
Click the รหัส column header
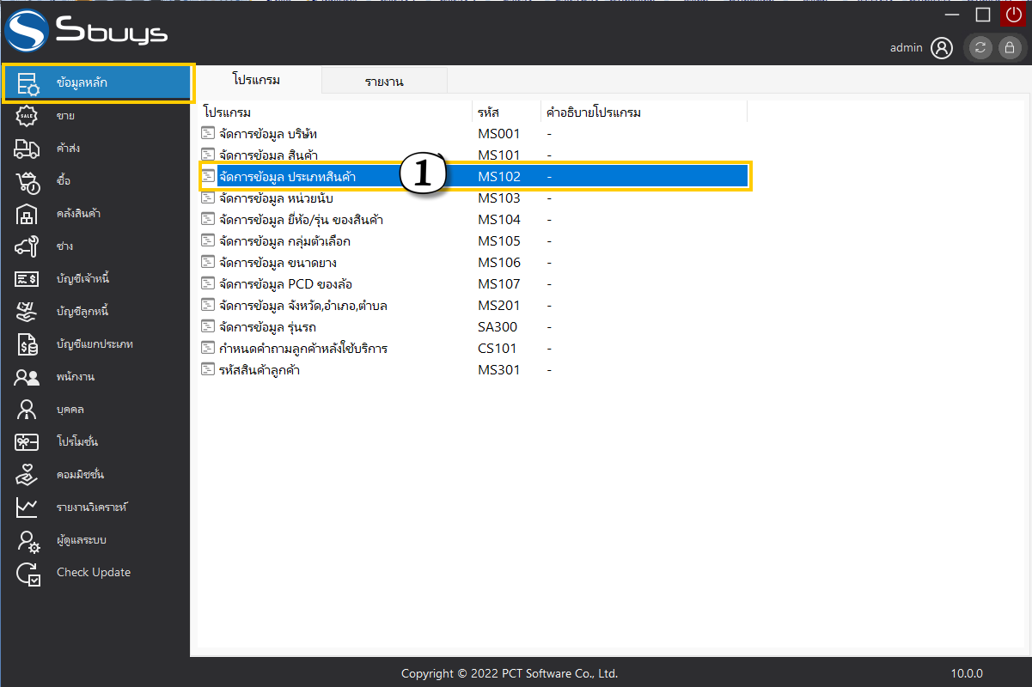(x=488, y=112)
